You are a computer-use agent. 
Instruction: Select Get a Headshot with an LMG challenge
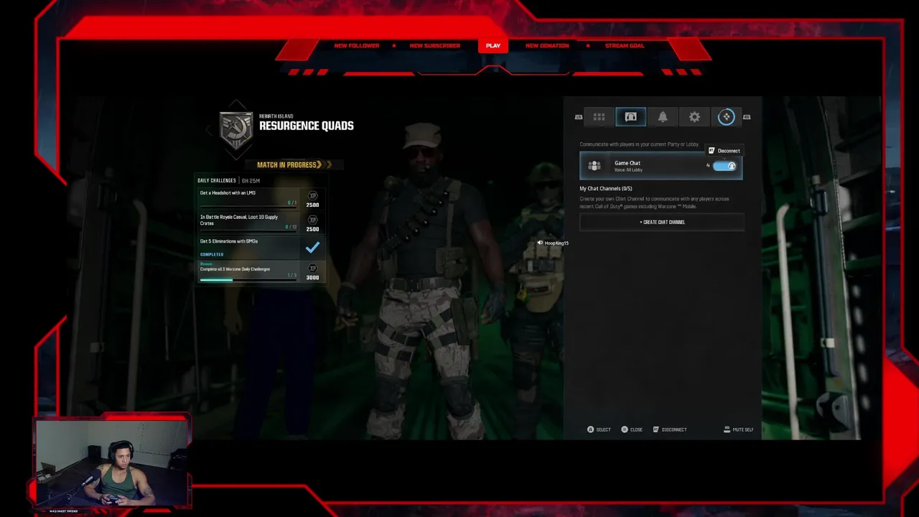coord(261,198)
